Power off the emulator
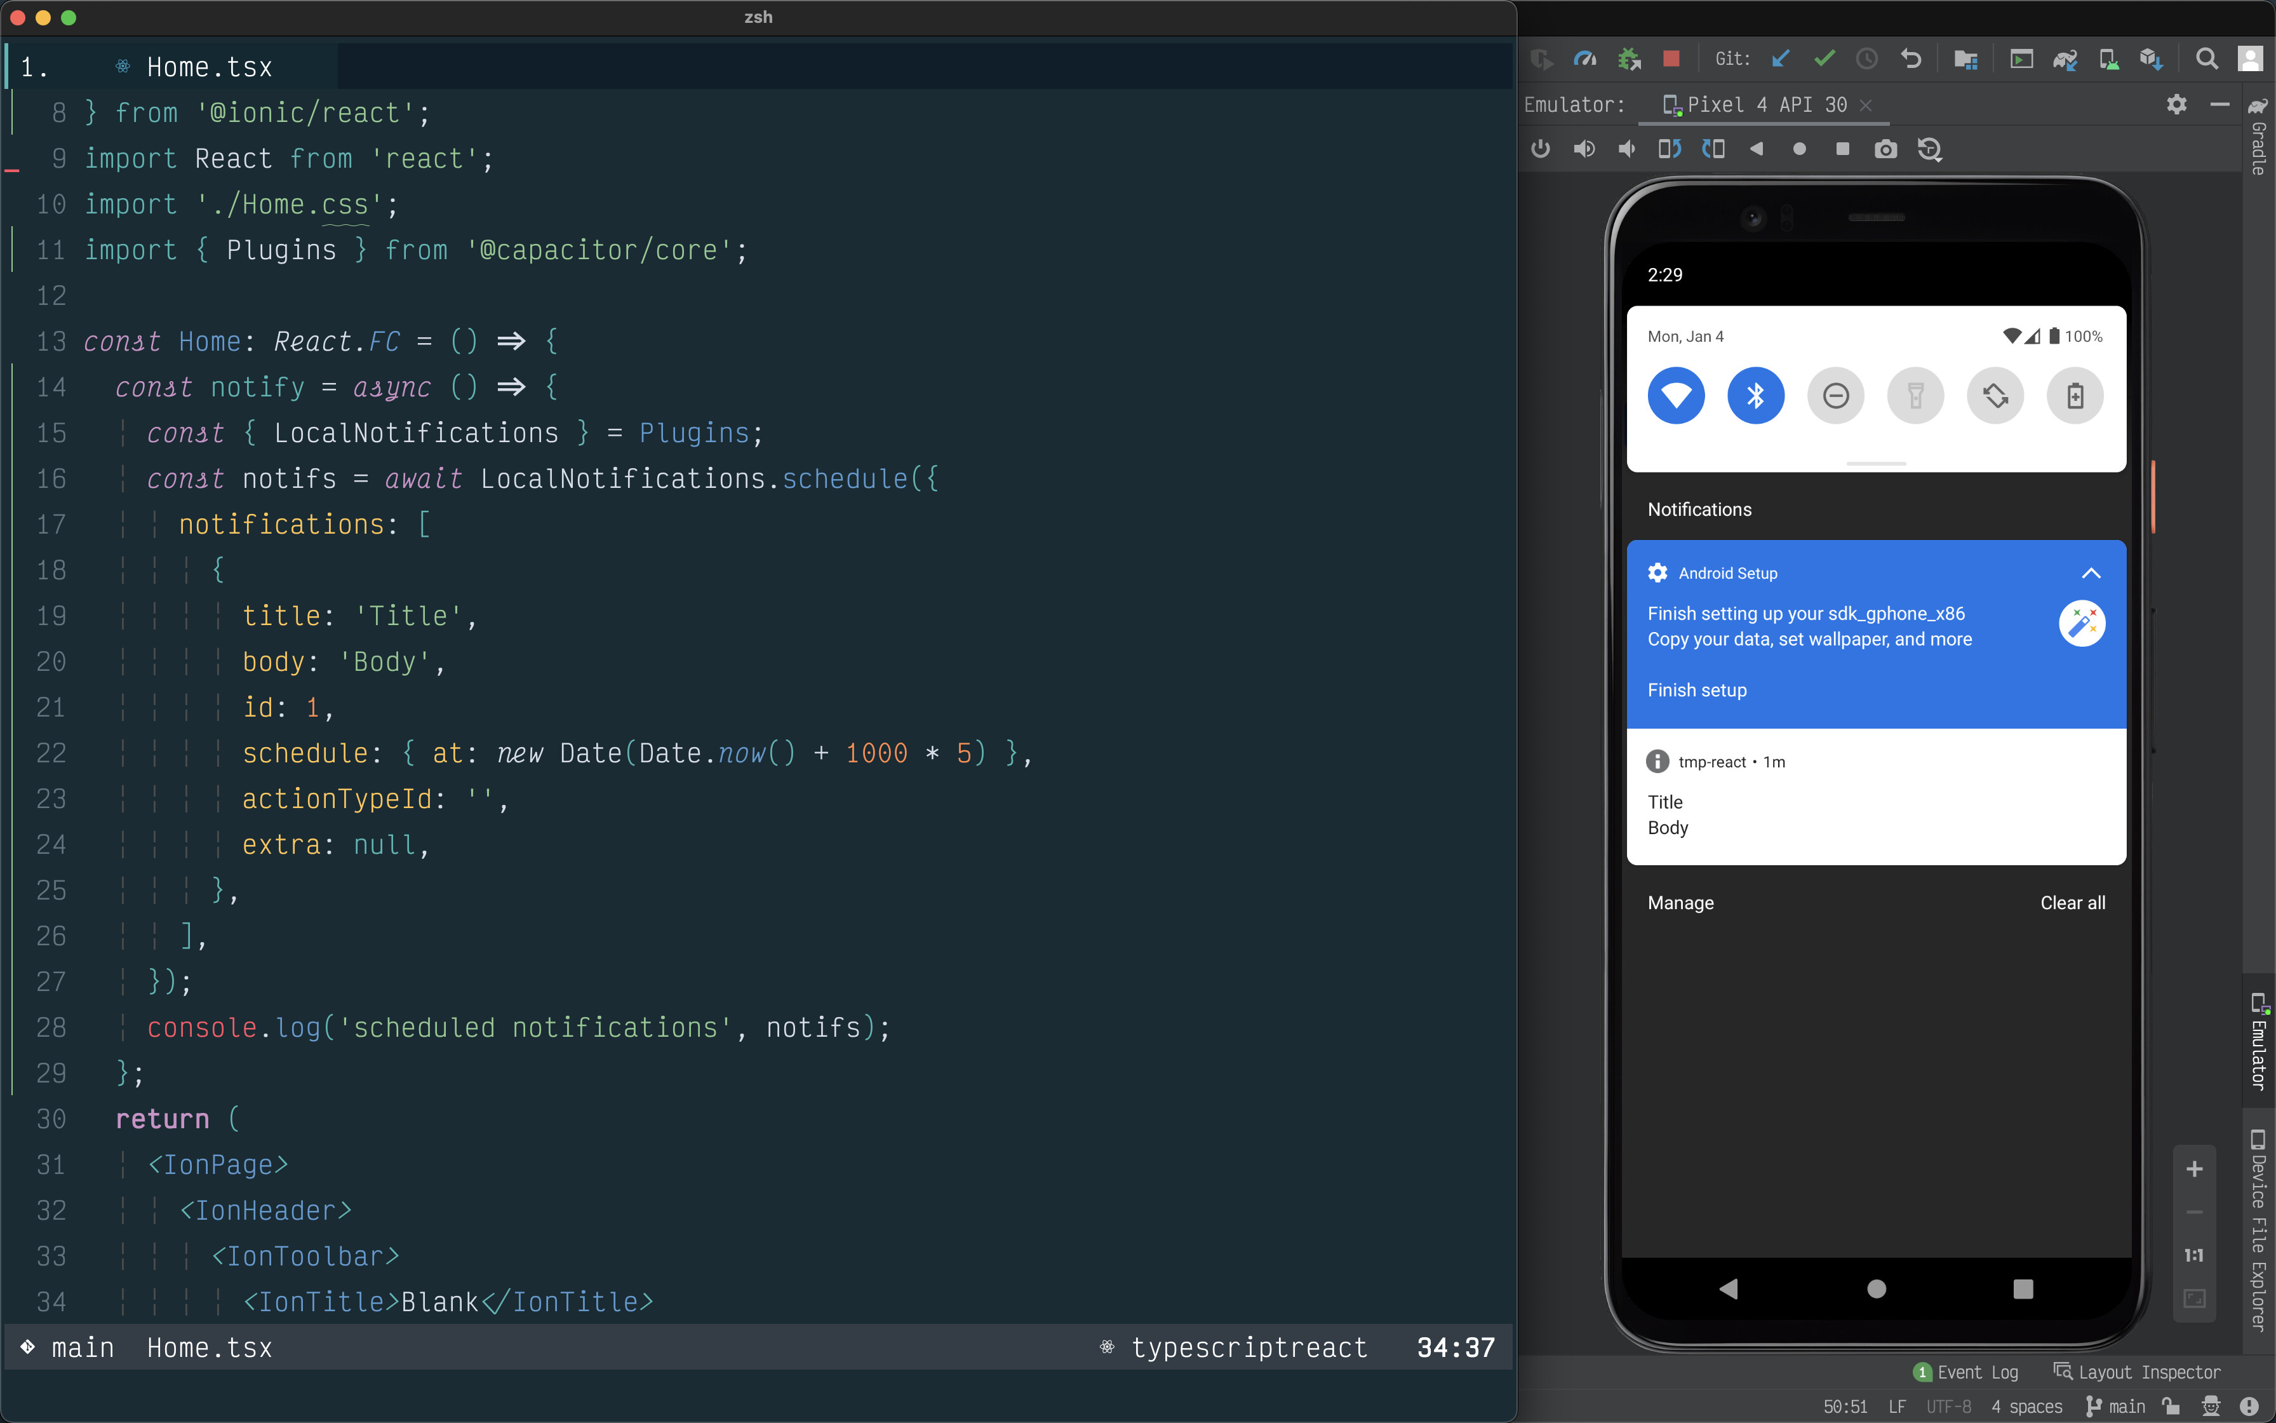 click(1541, 149)
